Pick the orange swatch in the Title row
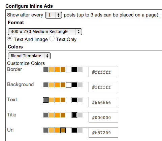Image resolution: width=162 pixels, height=141 pixels. tap(57, 115)
